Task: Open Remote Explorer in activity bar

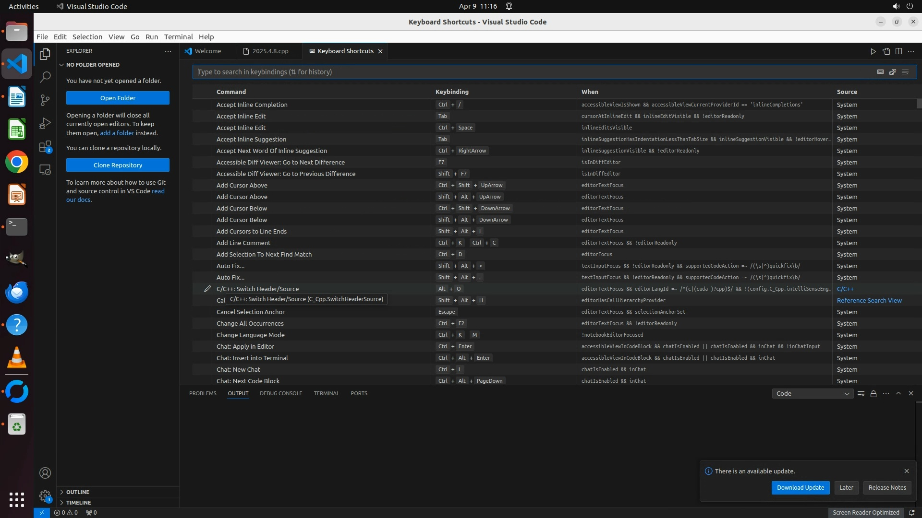Action: [45, 170]
